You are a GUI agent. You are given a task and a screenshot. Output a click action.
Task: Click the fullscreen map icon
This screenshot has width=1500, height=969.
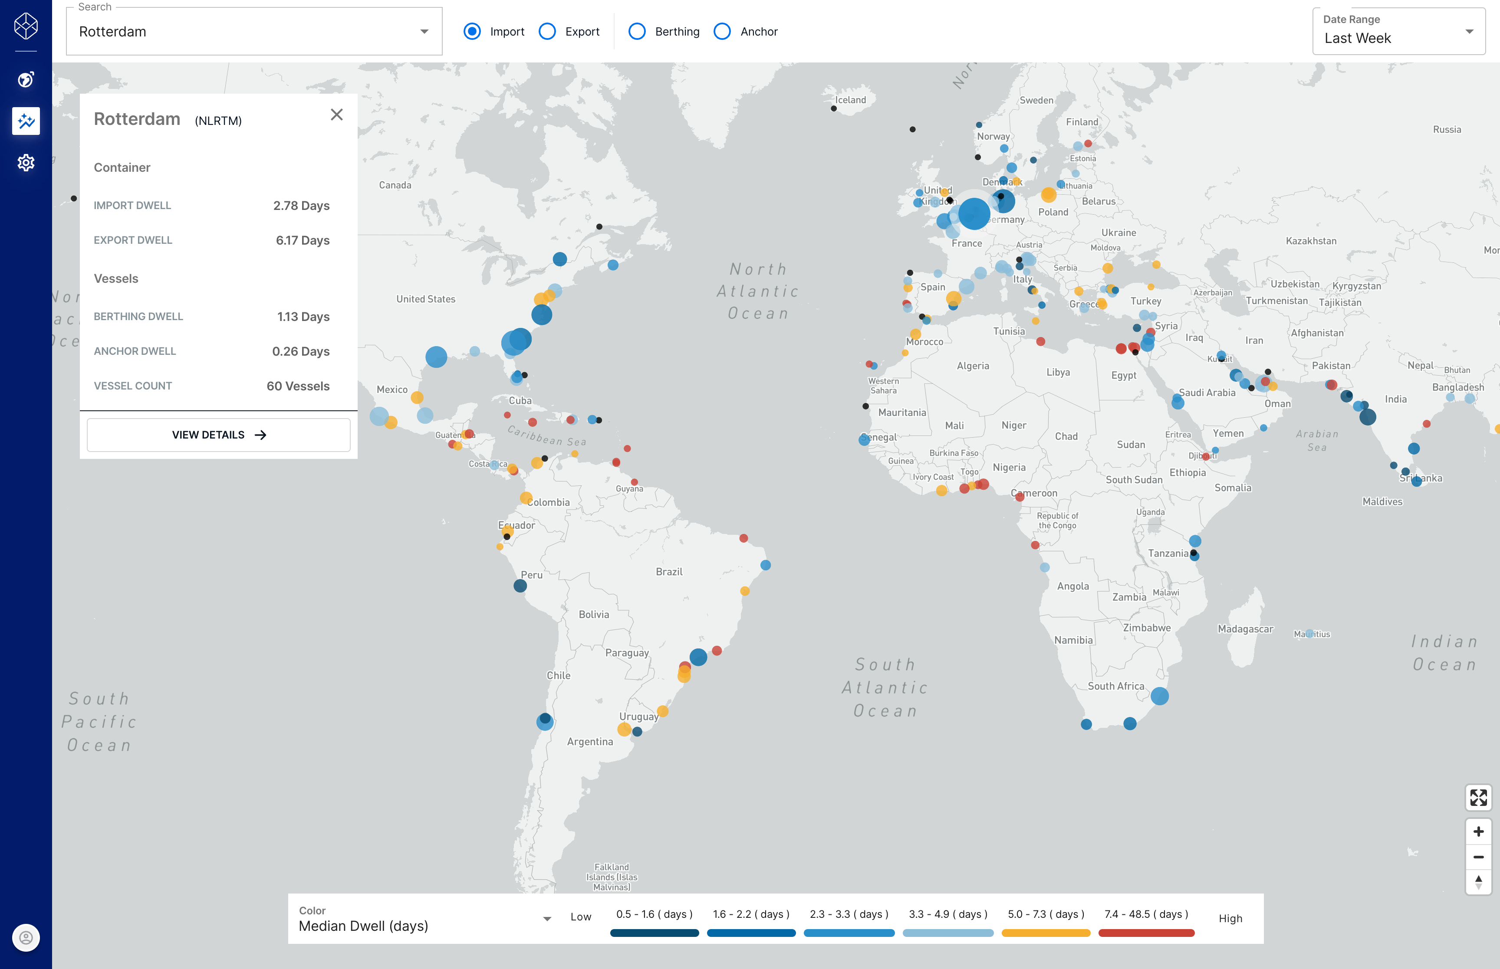pos(1478,798)
